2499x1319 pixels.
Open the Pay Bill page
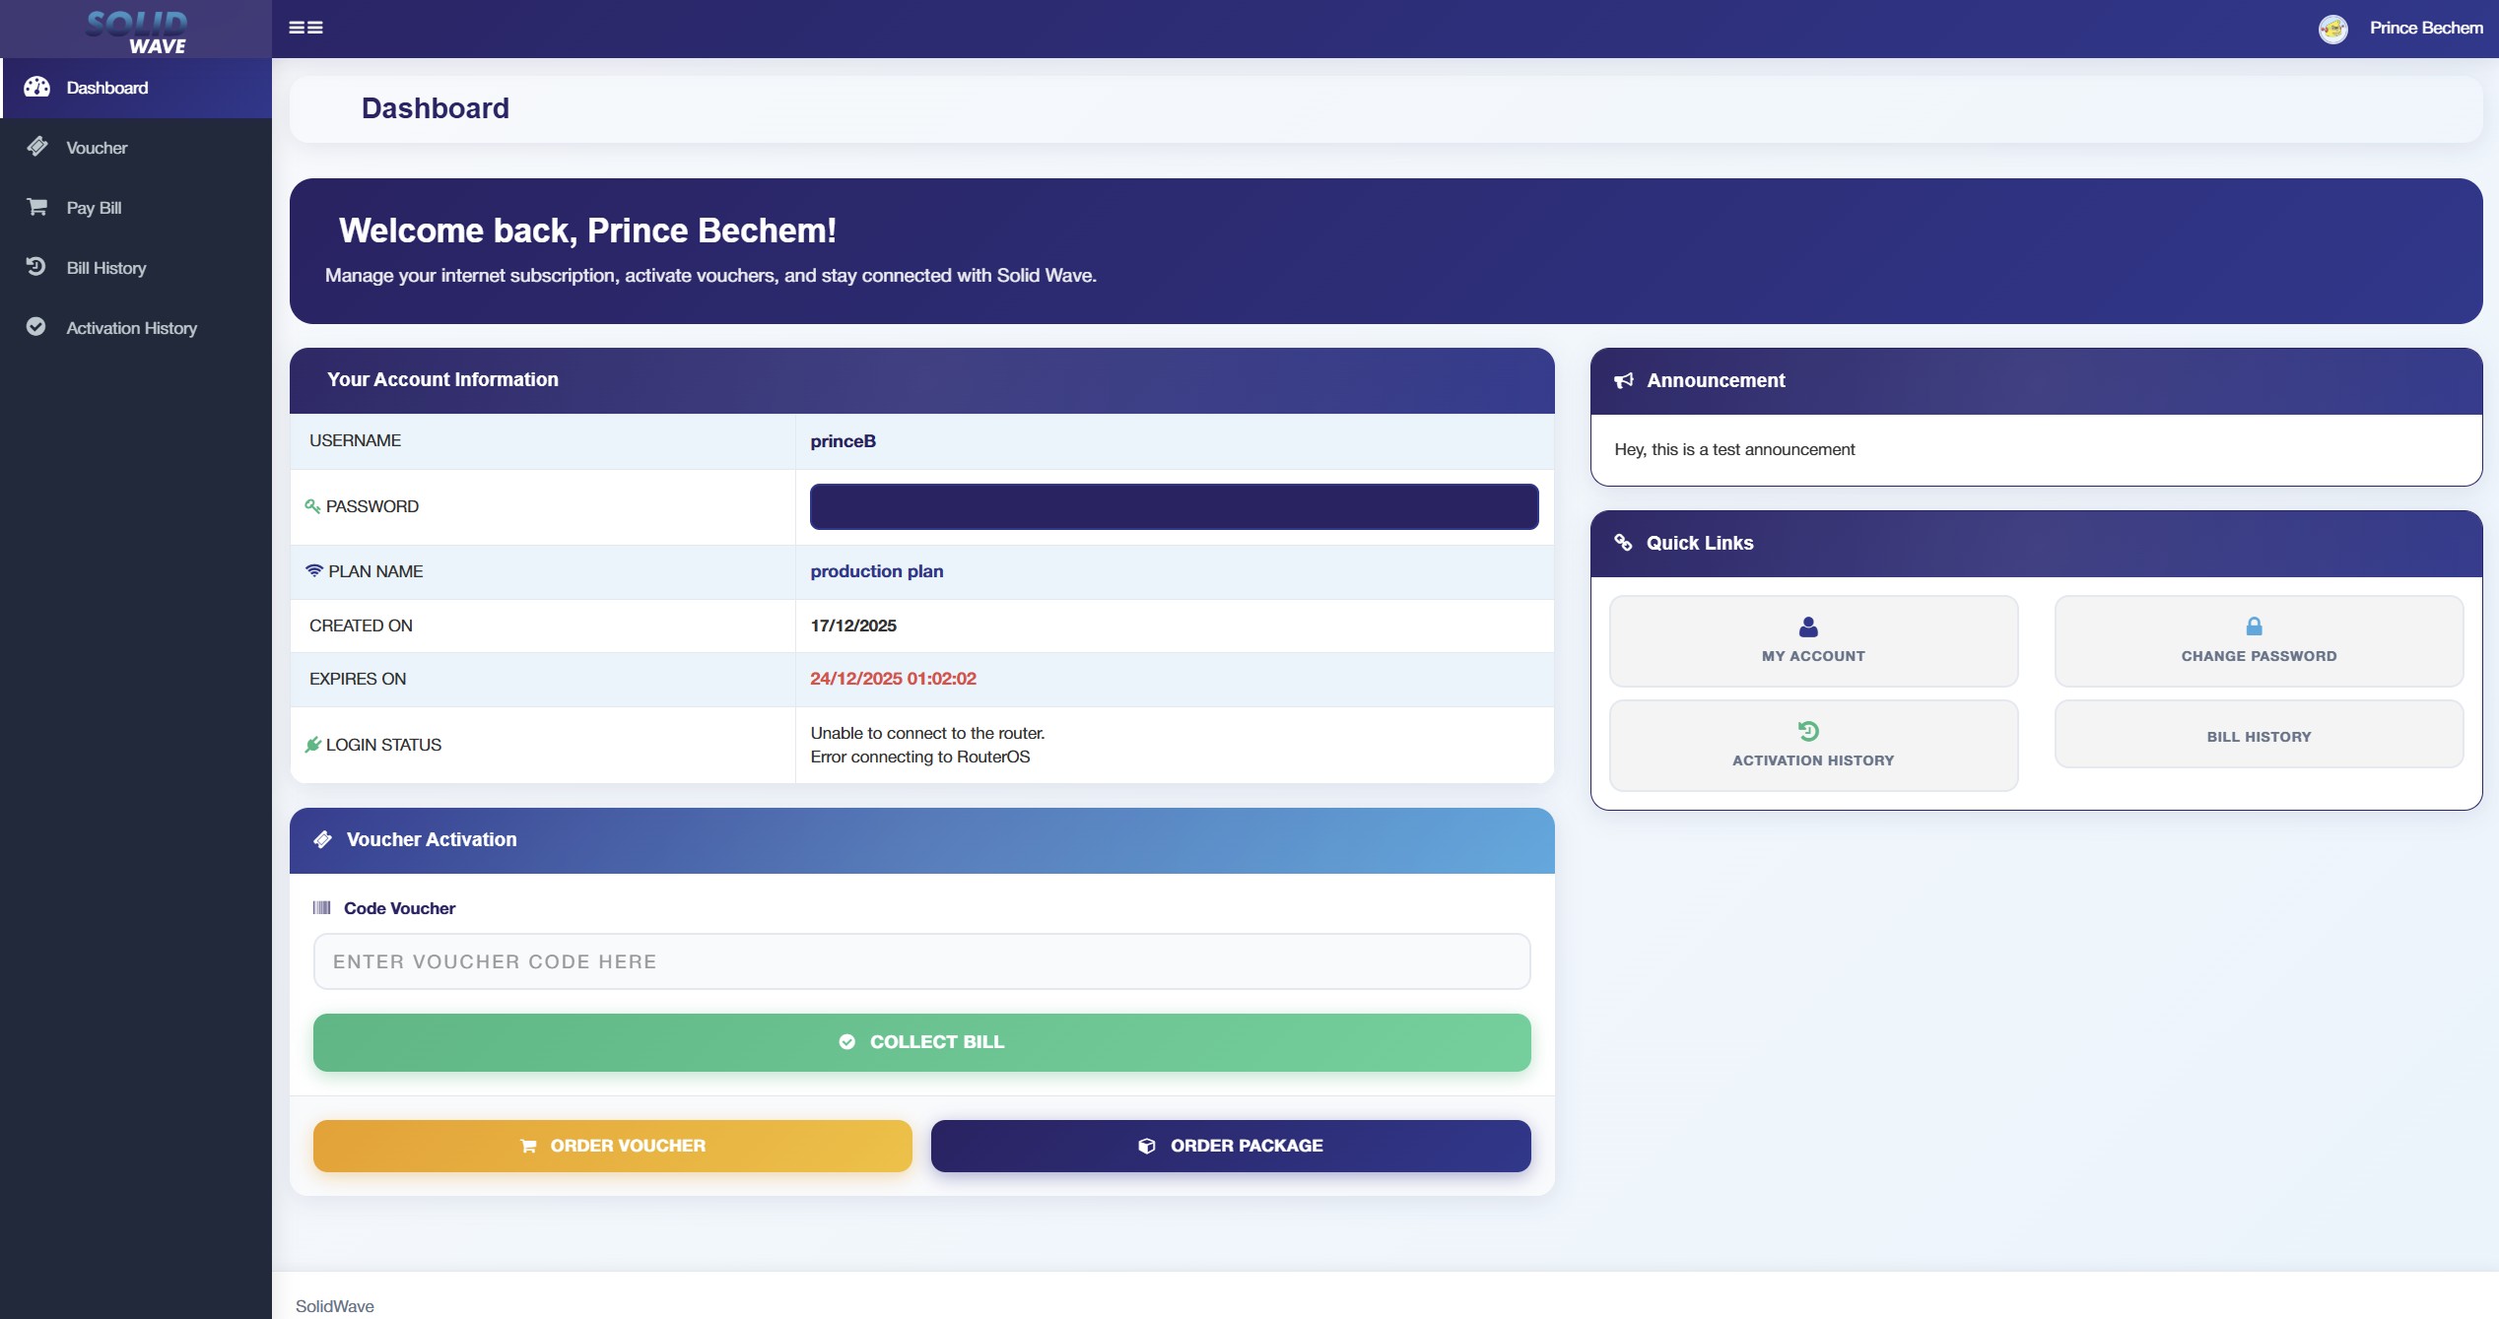[x=94, y=208]
